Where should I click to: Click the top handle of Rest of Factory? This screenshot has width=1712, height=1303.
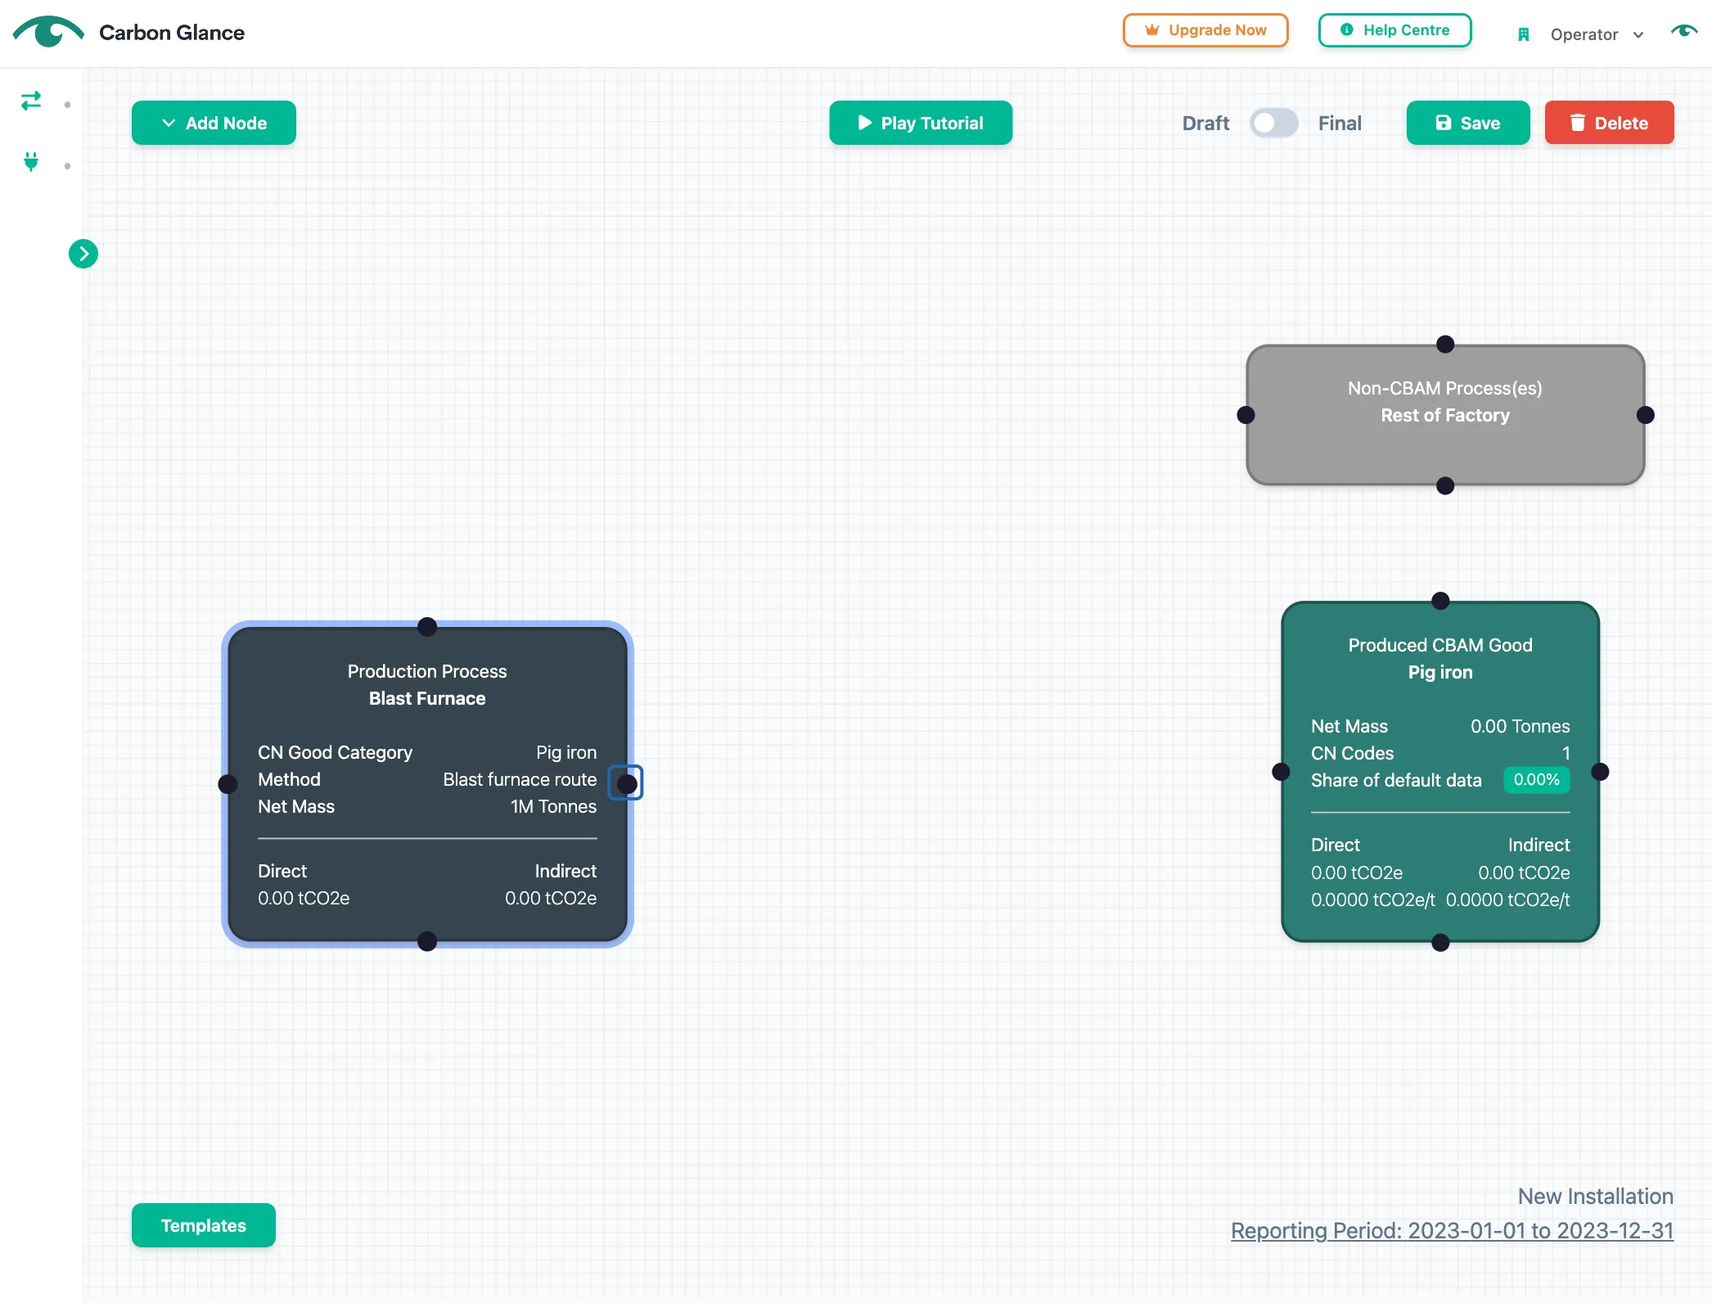click(1445, 344)
